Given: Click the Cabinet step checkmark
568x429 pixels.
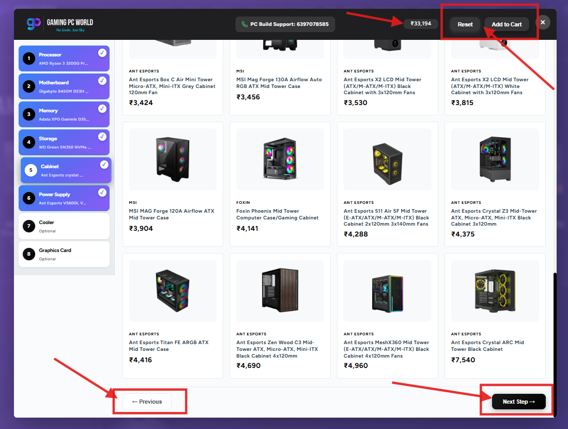Looking at the screenshot, I should [104, 164].
